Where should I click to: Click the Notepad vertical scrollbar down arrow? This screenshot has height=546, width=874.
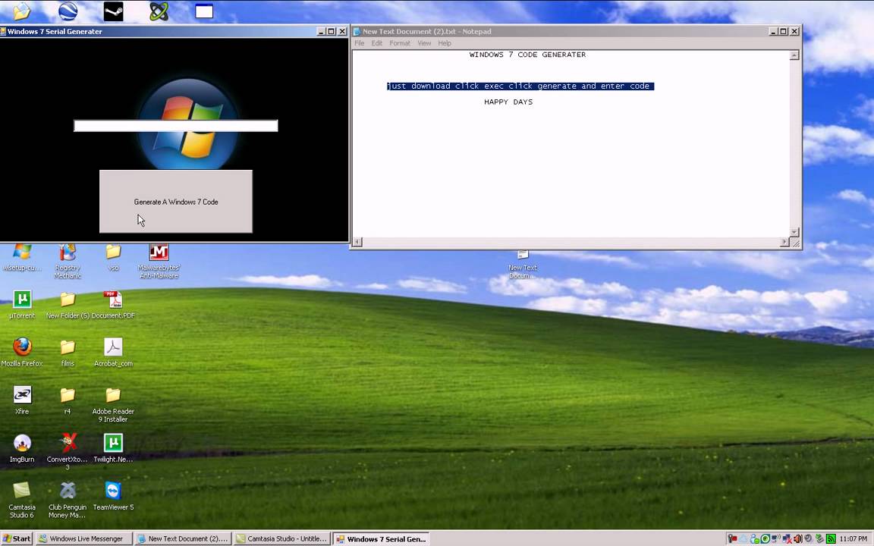coord(794,232)
